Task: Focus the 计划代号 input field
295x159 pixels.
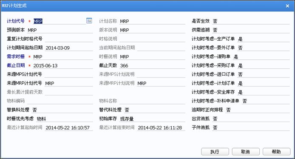Action: pyautogui.click(x=59, y=21)
